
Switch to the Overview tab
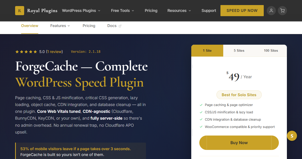pyautogui.click(x=30, y=26)
